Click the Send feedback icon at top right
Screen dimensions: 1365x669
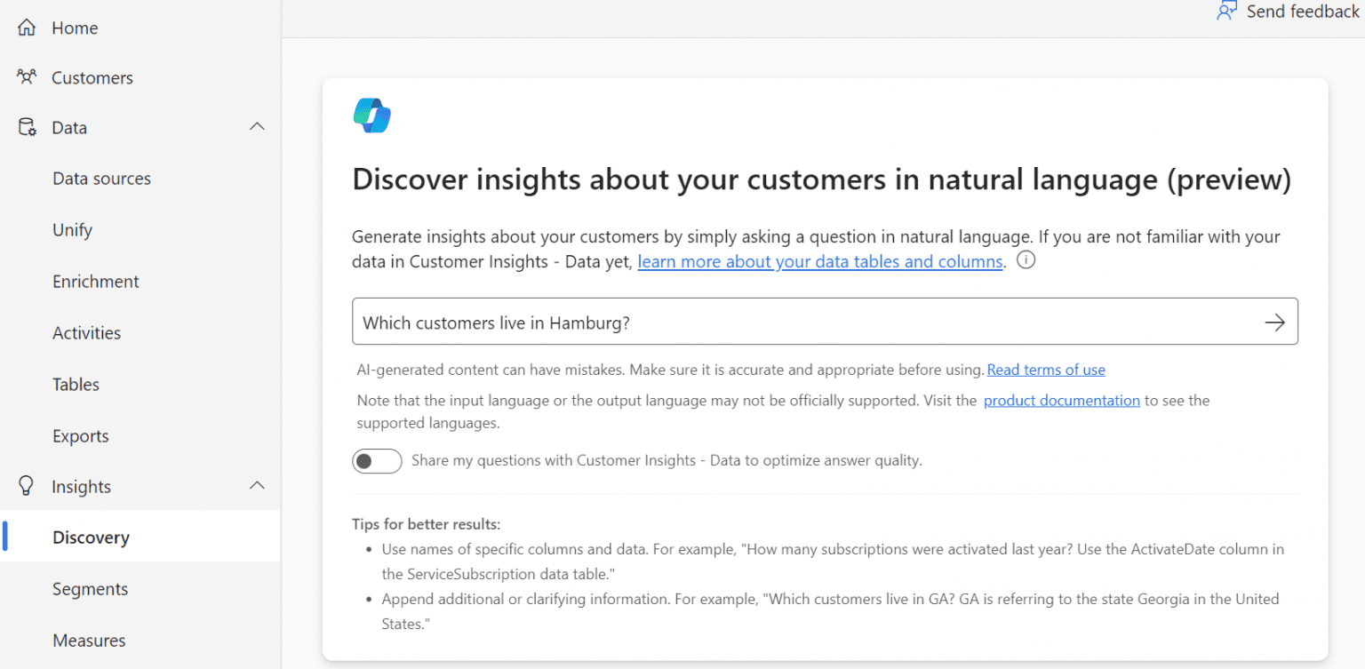click(1228, 11)
